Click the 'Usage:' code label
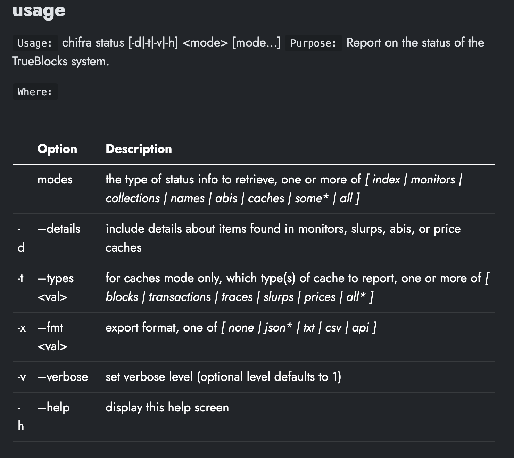The image size is (514, 458). [x=35, y=43]
